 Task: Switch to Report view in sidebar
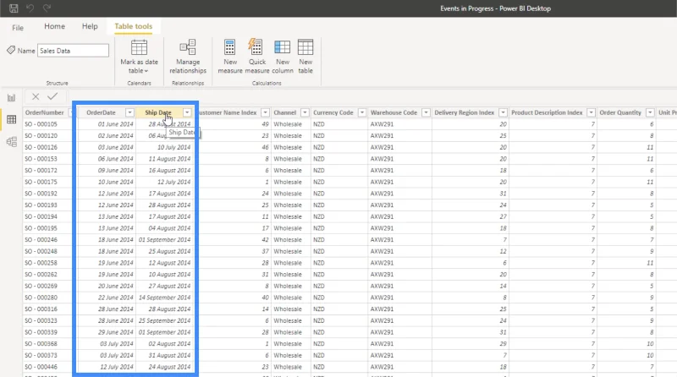(x=11, y=97)
